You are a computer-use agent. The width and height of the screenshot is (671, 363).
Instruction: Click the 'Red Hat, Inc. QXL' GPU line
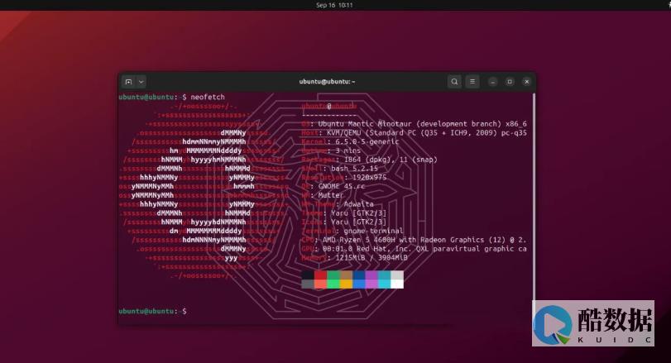415,249
